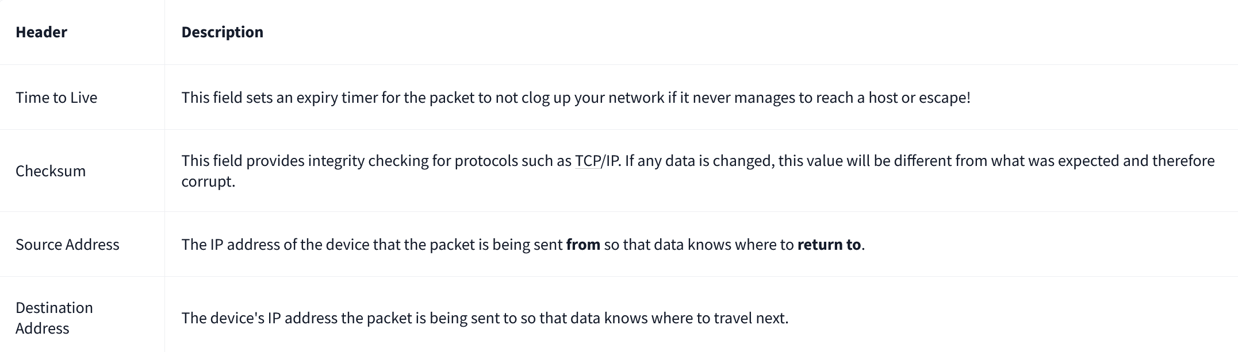This screenshot has height=352, width=1238.
Task: Select the "Time to Live" header cell
Action: click(x=56, y=98)
